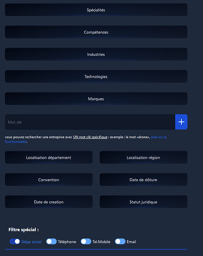This screenshot has width=203, height=256.
Task: Switch on the Email filter toggle
Action: point(120,242)
